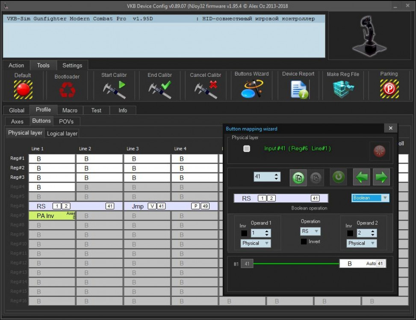This screenshot has height=320, width=416.
Task: Switch to the Macro tab
Action: tap(70, 110)
